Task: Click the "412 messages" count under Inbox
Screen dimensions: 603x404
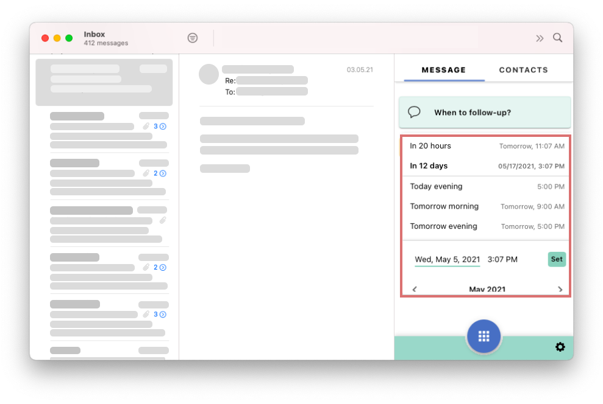Action: [106, 43]
